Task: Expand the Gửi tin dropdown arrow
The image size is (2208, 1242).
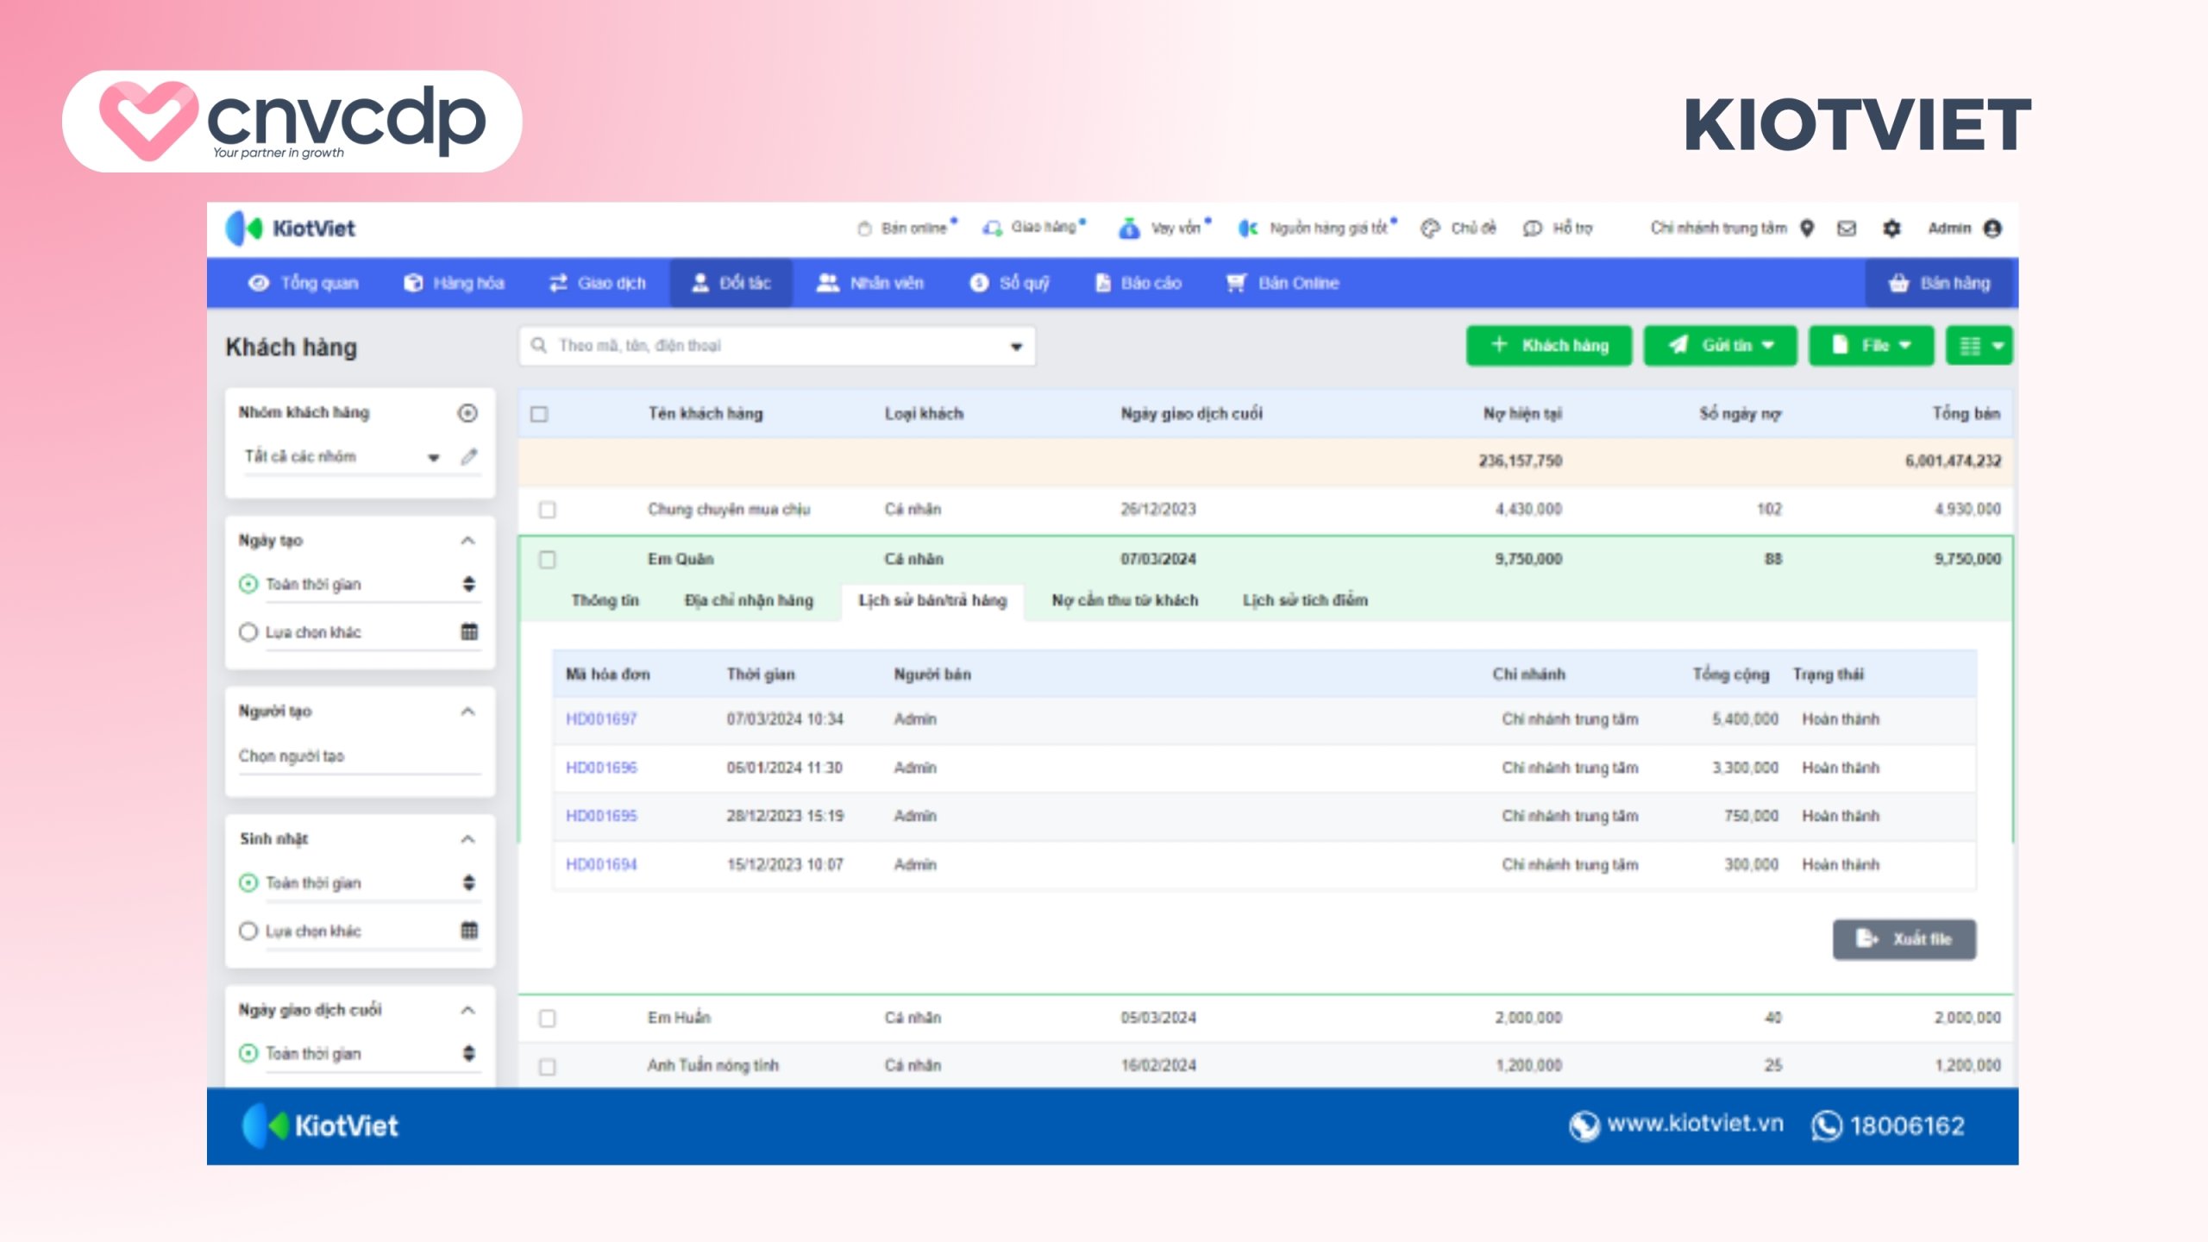Action: pyautogui.click(x=1768, y=345)
